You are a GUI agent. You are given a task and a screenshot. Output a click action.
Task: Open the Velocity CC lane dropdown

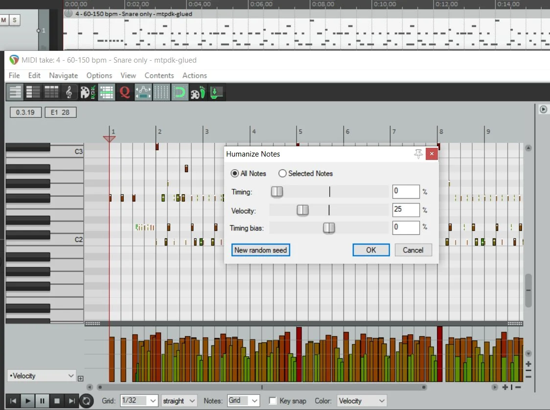pyautogui.click(x=42, y=376)
